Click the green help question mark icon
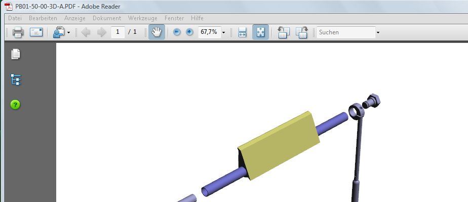This screenshot has height=202, width=468. pyautogui.click(x=15, y=105)
